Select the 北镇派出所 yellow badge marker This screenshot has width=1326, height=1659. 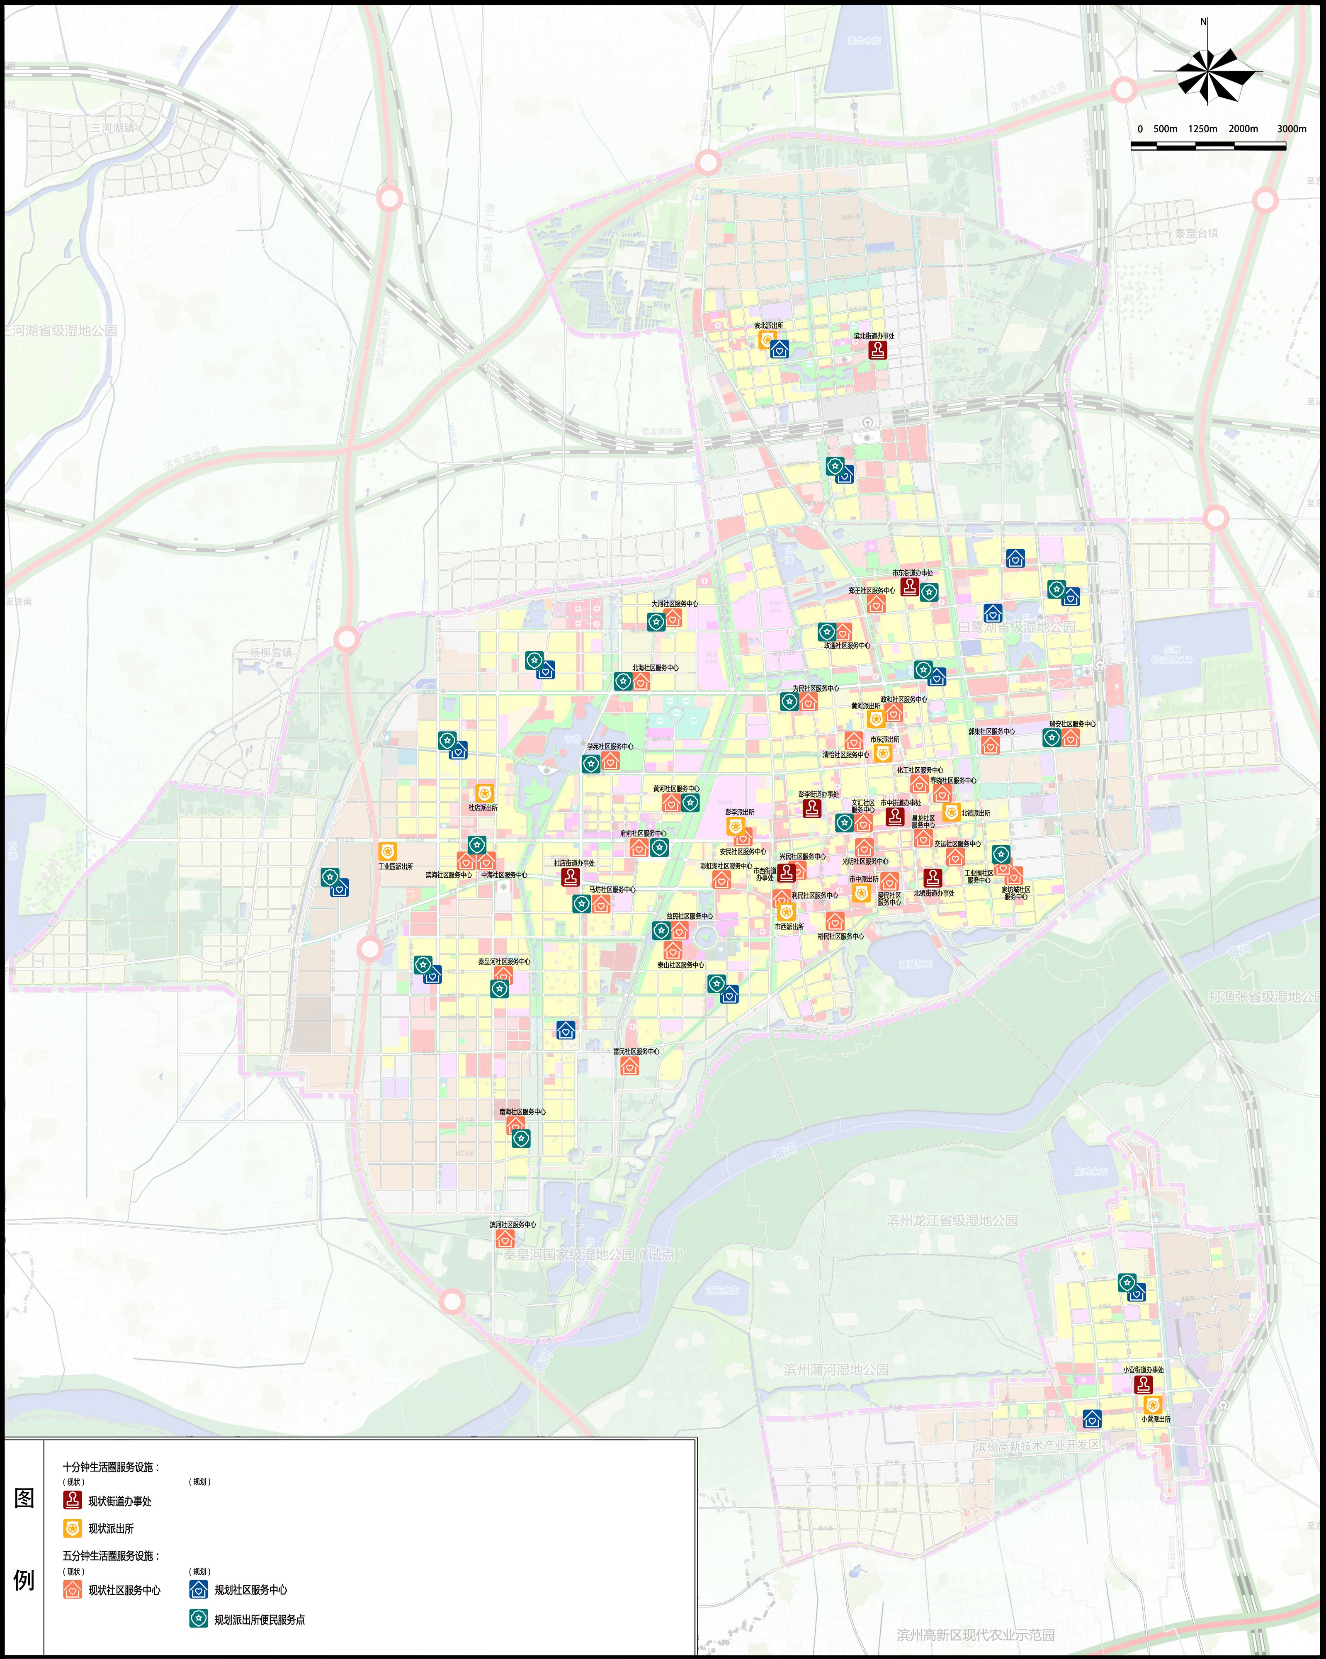952,812
